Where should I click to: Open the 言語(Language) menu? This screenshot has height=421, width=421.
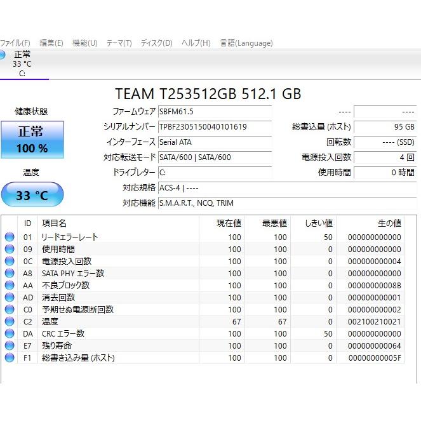pyautogui.click(x=246, y=43)
